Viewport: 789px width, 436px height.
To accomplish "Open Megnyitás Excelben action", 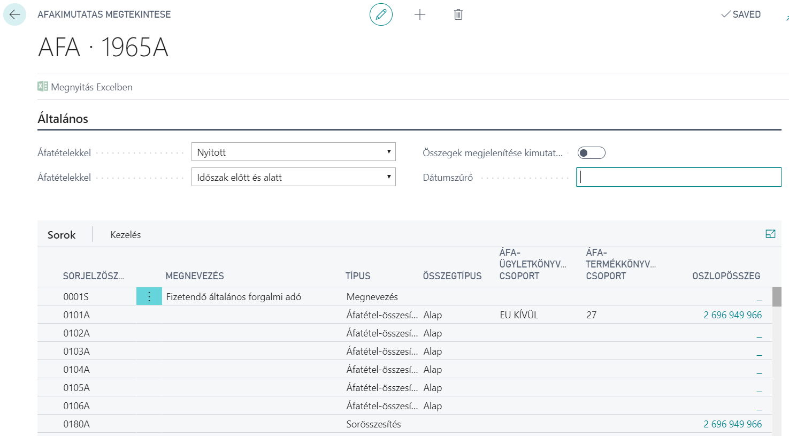I will [85, 87].
